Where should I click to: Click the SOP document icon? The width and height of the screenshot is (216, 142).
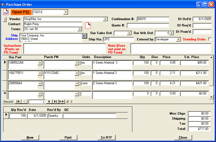[x=6, y=12]
